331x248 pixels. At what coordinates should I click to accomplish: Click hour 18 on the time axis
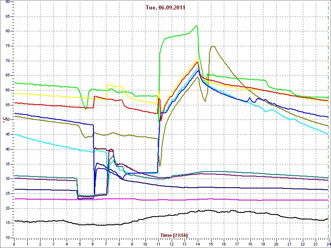(250, 244)
